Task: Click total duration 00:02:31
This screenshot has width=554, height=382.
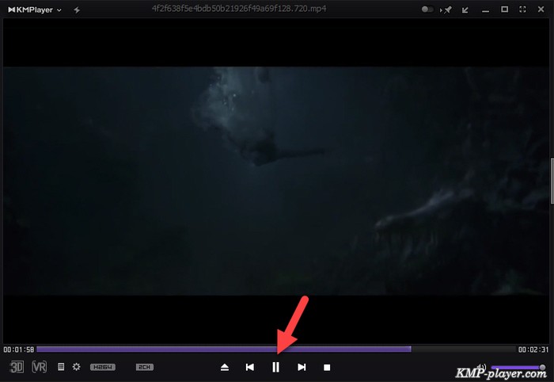Action: click(x=533, y=350)
